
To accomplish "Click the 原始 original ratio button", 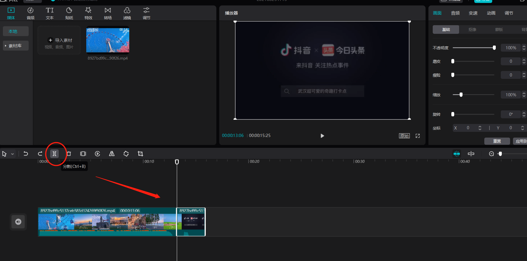I will [x=404, y=136].
